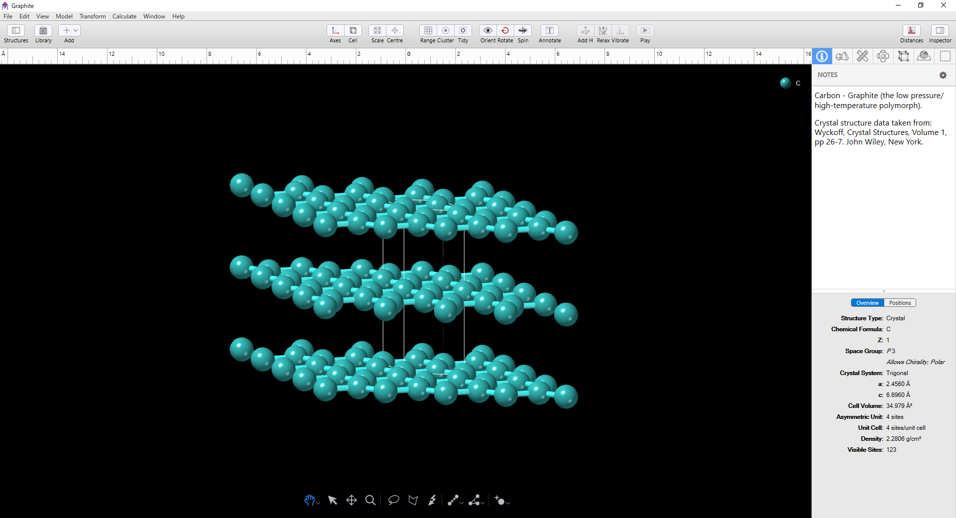Viewport: 956px width, 518px height.
Task: Click the Spin toolbar button
Action: pyautogui.click(x=523, y=31)
